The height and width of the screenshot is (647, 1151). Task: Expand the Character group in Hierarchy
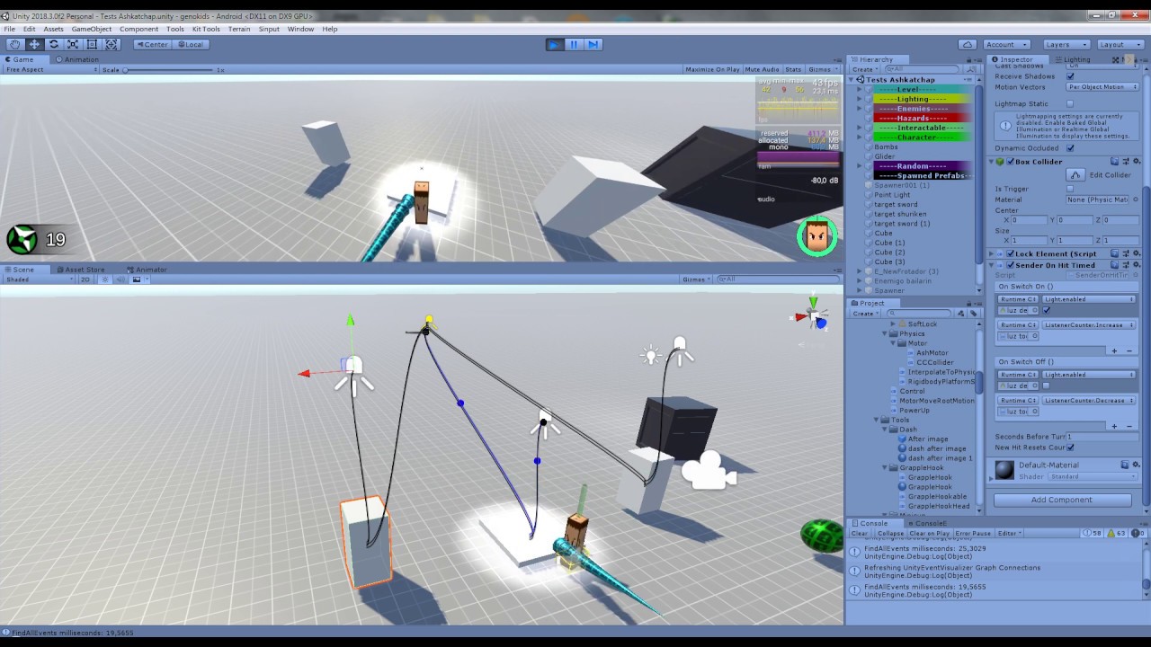point(860,137)
